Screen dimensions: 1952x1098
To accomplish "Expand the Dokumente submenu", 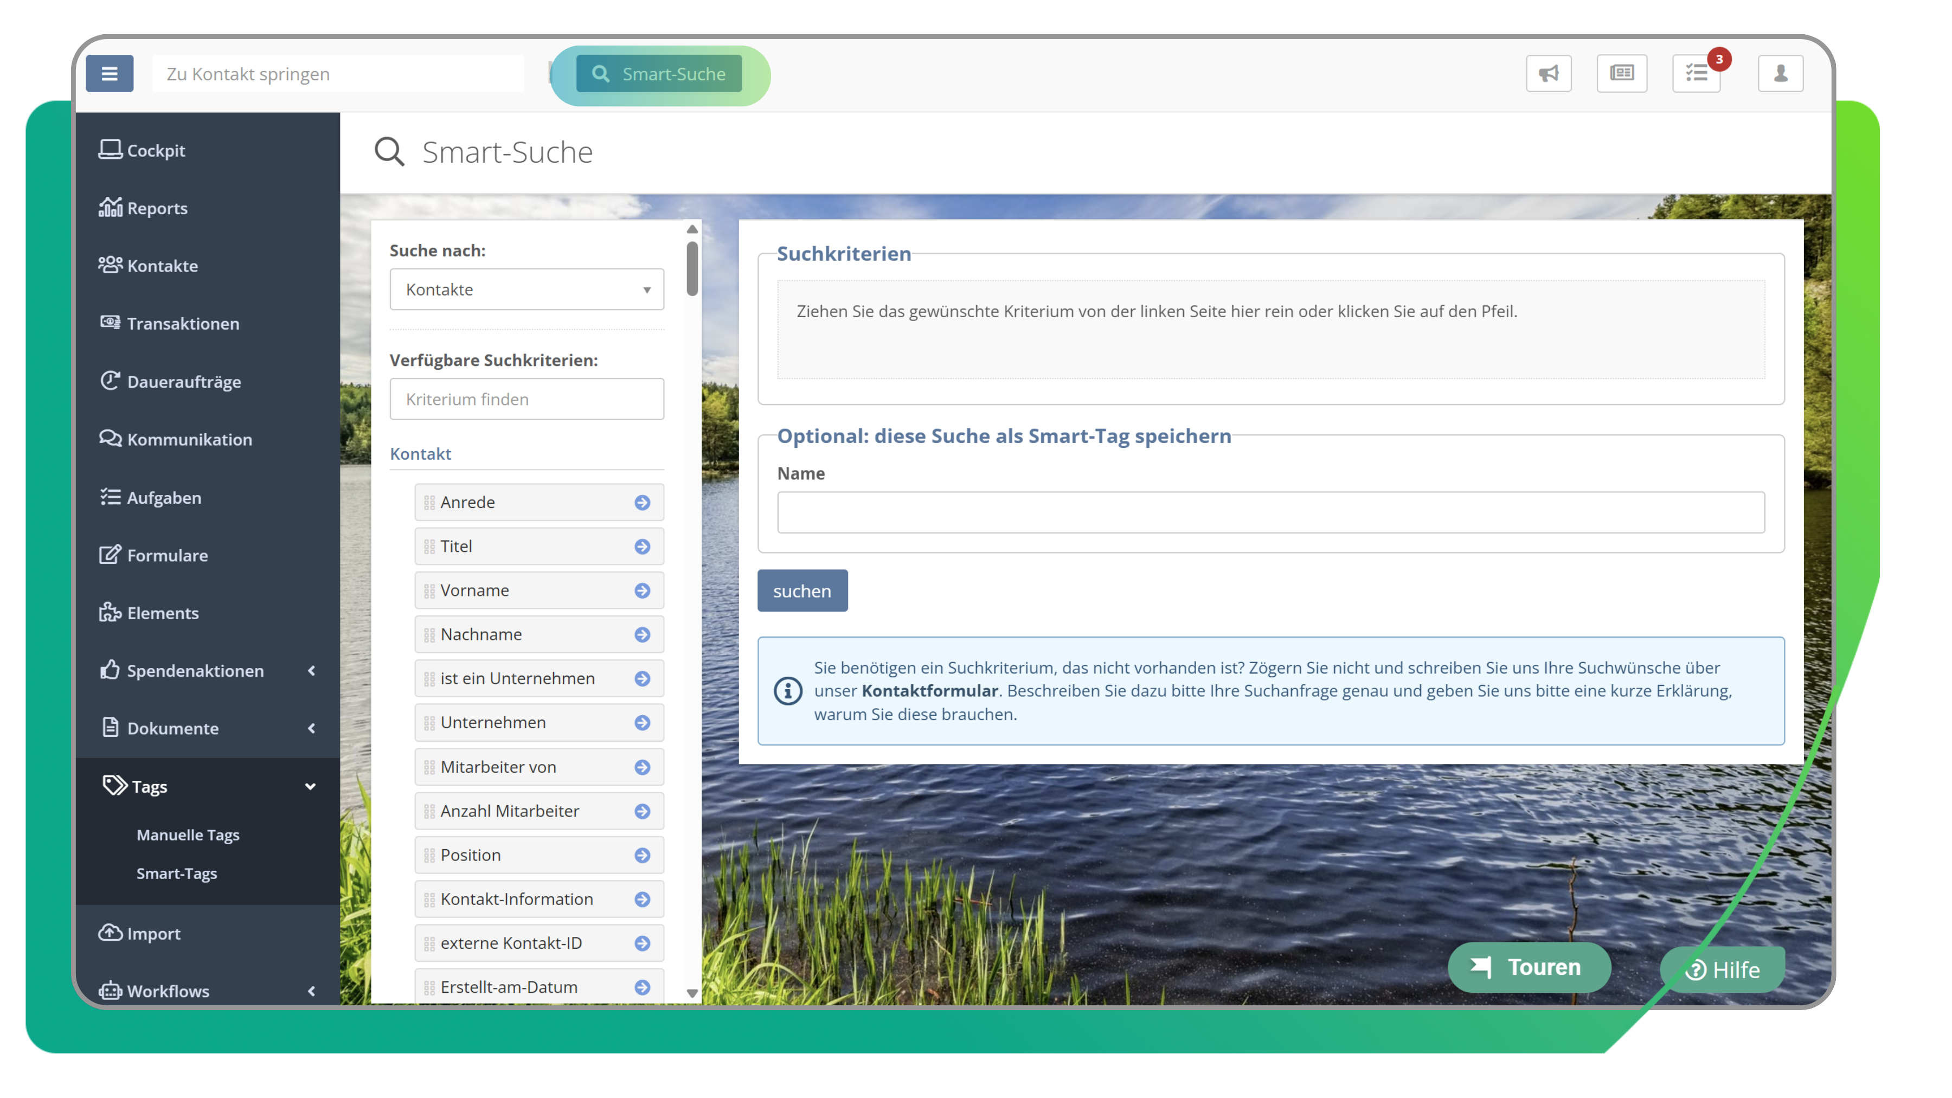I will point(311,728).
